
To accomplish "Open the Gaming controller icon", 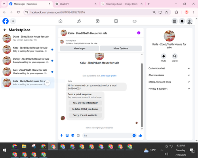I will click(135, 21).
